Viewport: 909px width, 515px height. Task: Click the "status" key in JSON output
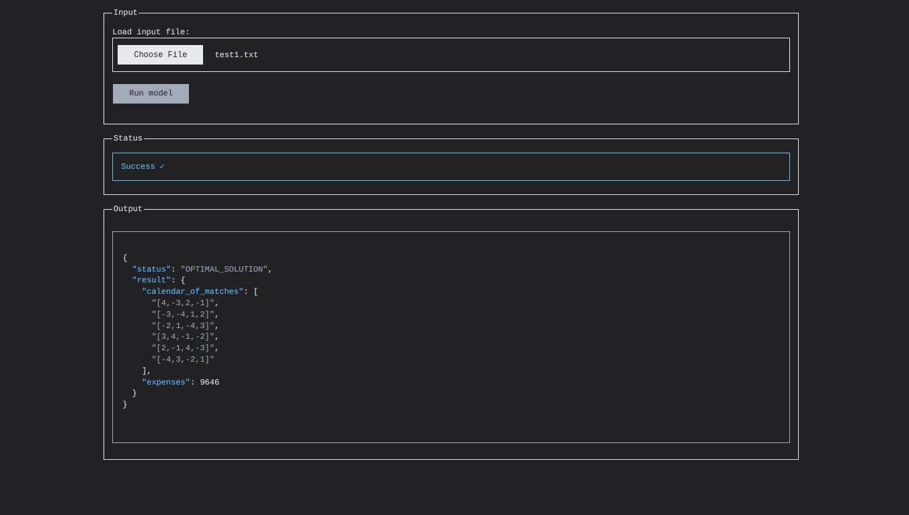pyautogui.click(x=151, y=269)
